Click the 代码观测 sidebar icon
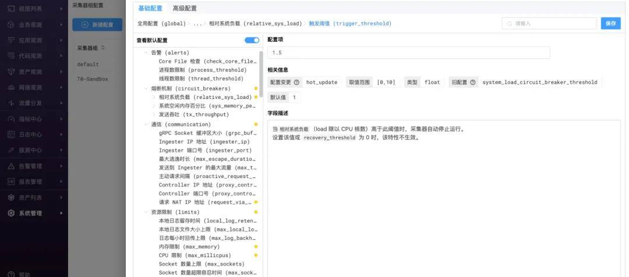629x277 pixels. (x=11, y=56)
